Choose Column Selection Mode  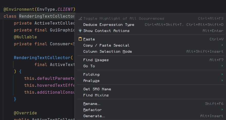(107, 51)
